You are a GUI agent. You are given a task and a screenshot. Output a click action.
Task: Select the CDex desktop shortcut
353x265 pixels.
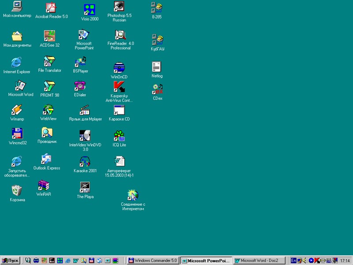pyautogui.click(x=158, y=89)
